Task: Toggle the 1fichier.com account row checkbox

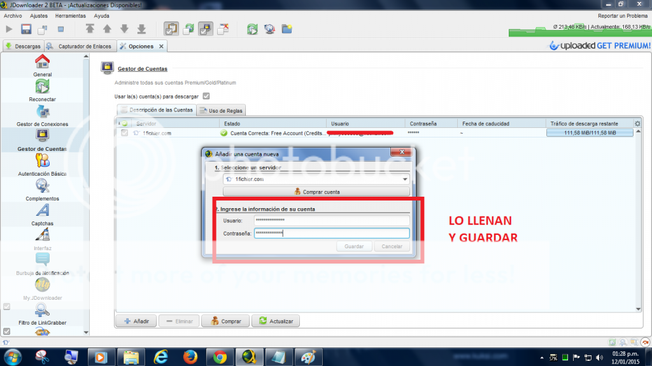Action: coord(124,132)
